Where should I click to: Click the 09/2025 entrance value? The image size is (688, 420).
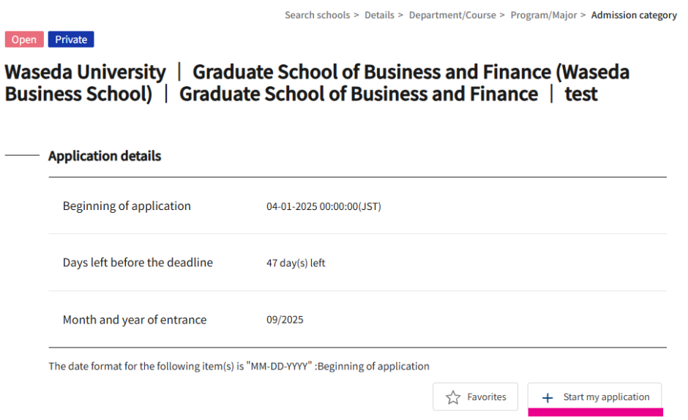[284, 320]
